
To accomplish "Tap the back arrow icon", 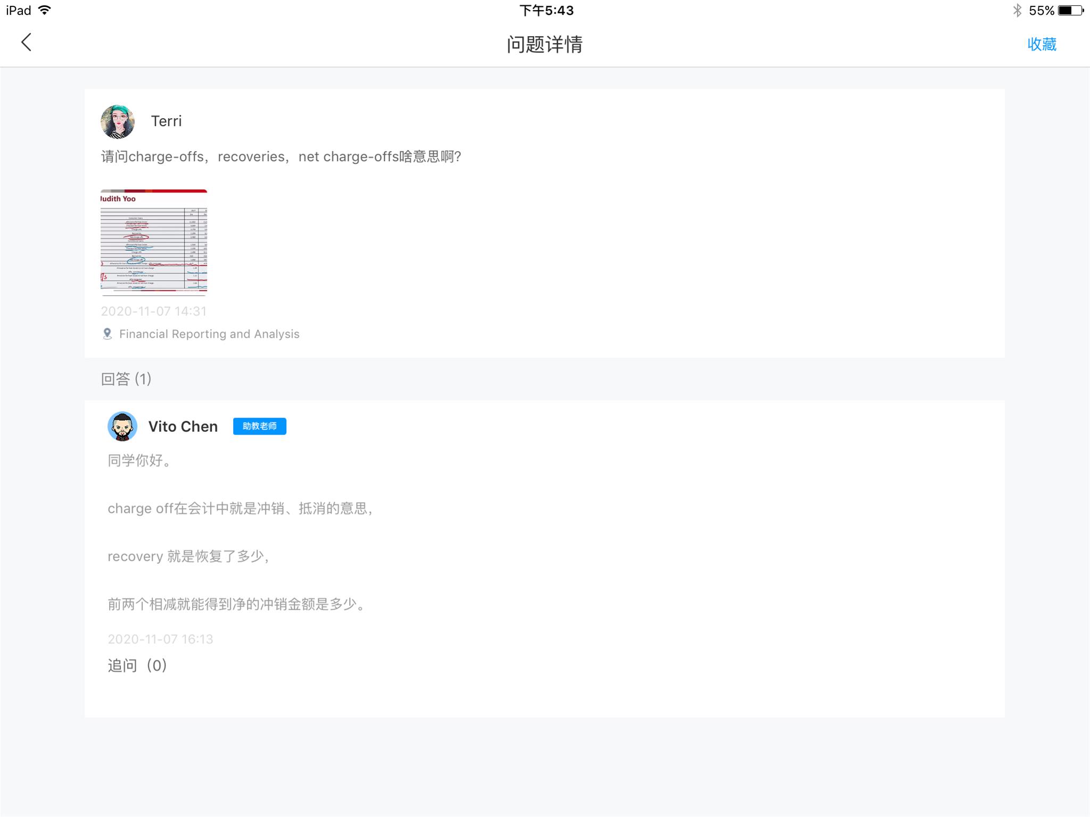I will click(x=26, y=43).
